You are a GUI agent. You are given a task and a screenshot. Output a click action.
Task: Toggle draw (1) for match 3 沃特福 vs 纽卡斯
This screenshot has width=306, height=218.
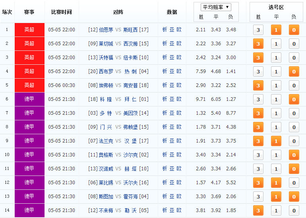point(276,58)
